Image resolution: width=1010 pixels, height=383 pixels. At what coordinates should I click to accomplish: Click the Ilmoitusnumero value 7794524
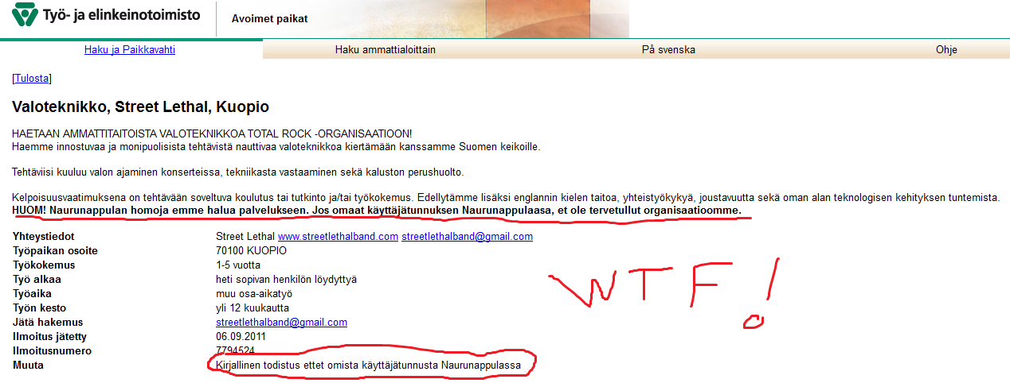235,350
